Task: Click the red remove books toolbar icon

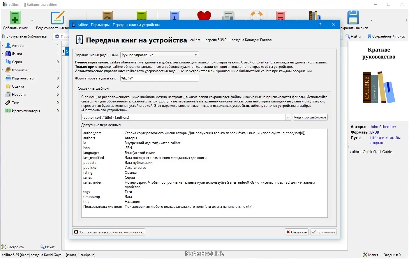Action: click(x=281, y=16)
